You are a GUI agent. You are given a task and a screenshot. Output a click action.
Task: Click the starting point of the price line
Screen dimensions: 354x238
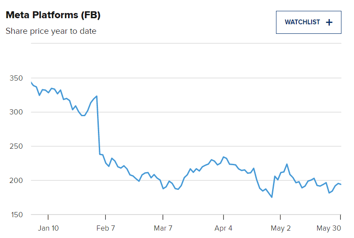coord(31,82)
